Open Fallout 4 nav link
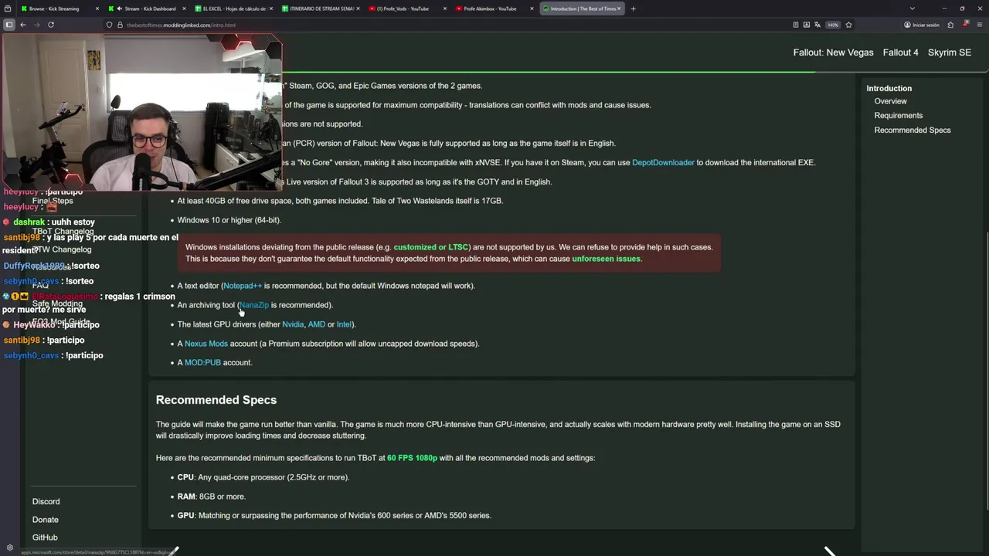The height and width of the screenshot is (556, 989). (900, 53)
